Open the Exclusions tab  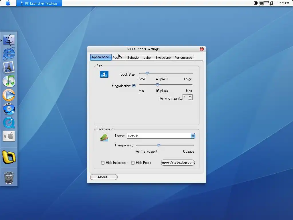pyautogui.click(x=163, y=58)
